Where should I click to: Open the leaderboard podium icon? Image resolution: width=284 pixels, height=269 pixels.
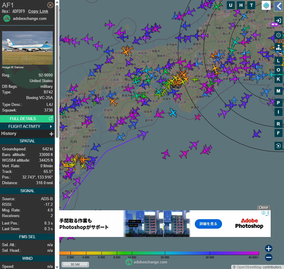(x=278, y=47)
